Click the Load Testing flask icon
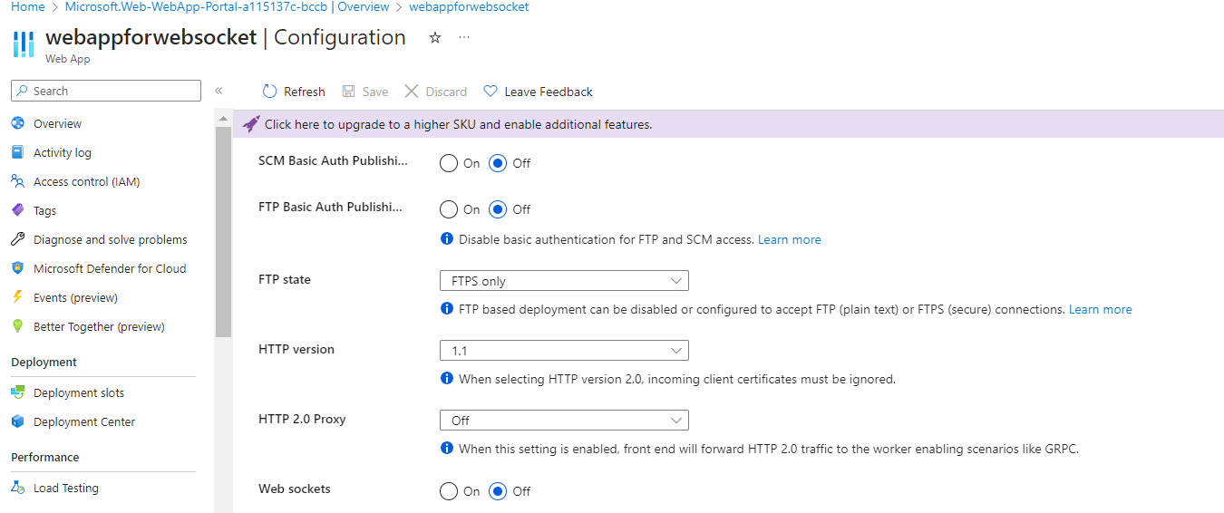 tap(17, 488)
